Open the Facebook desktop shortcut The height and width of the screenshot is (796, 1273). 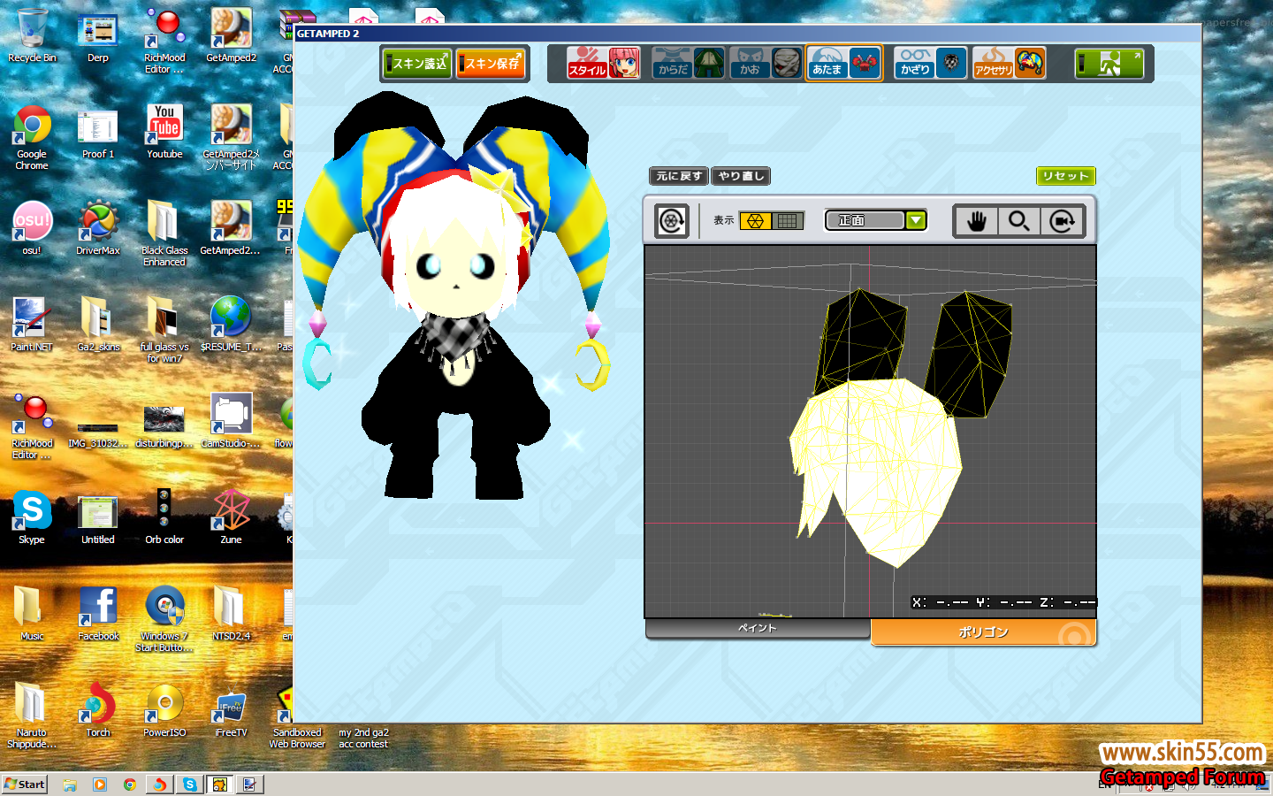pyautogui.click(x=98, y=614)
